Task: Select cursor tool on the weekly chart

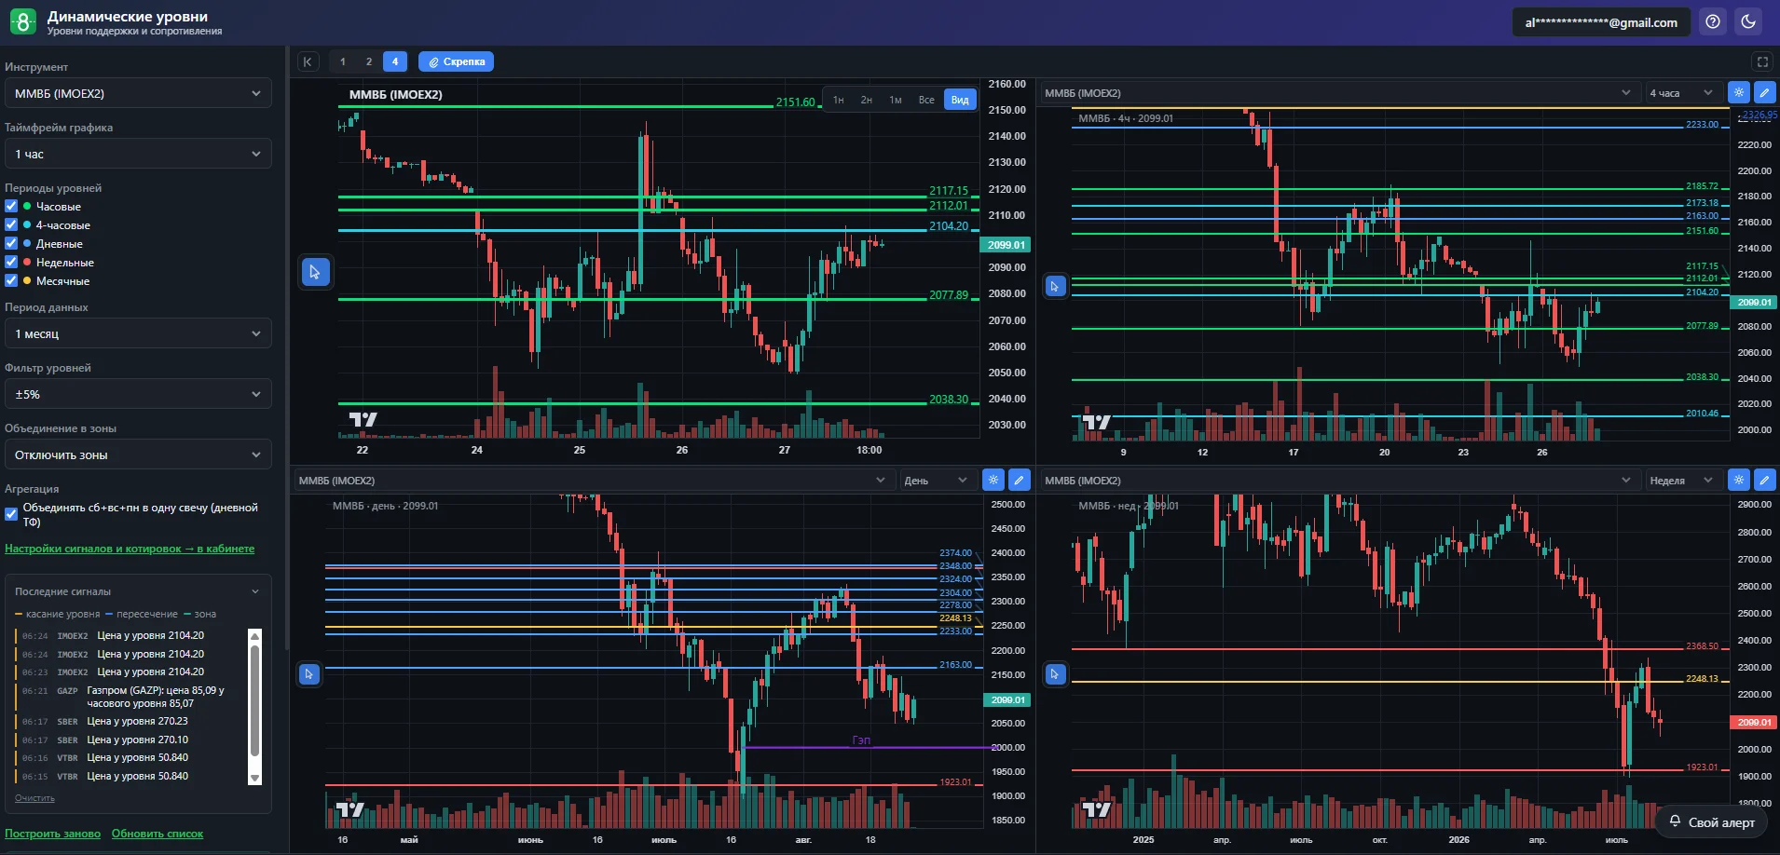Action: 1055,673
